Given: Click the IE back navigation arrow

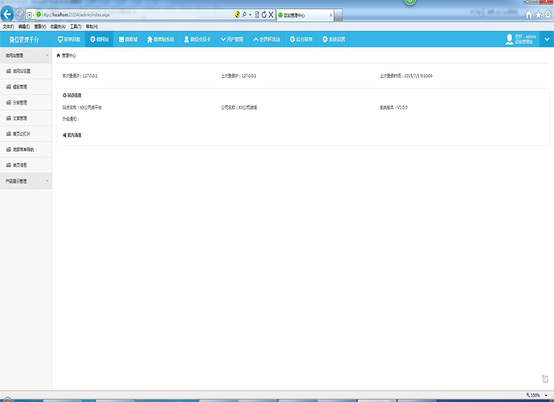Looking at the screenshot, I should (x=8, y=14).
